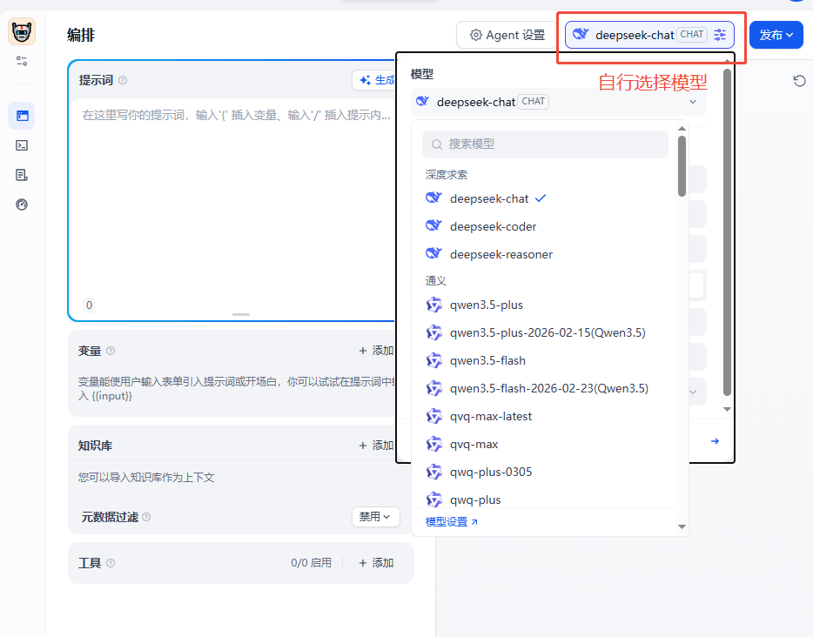
Task: Click the 0/0 启用 tools count
Action: 311,563
